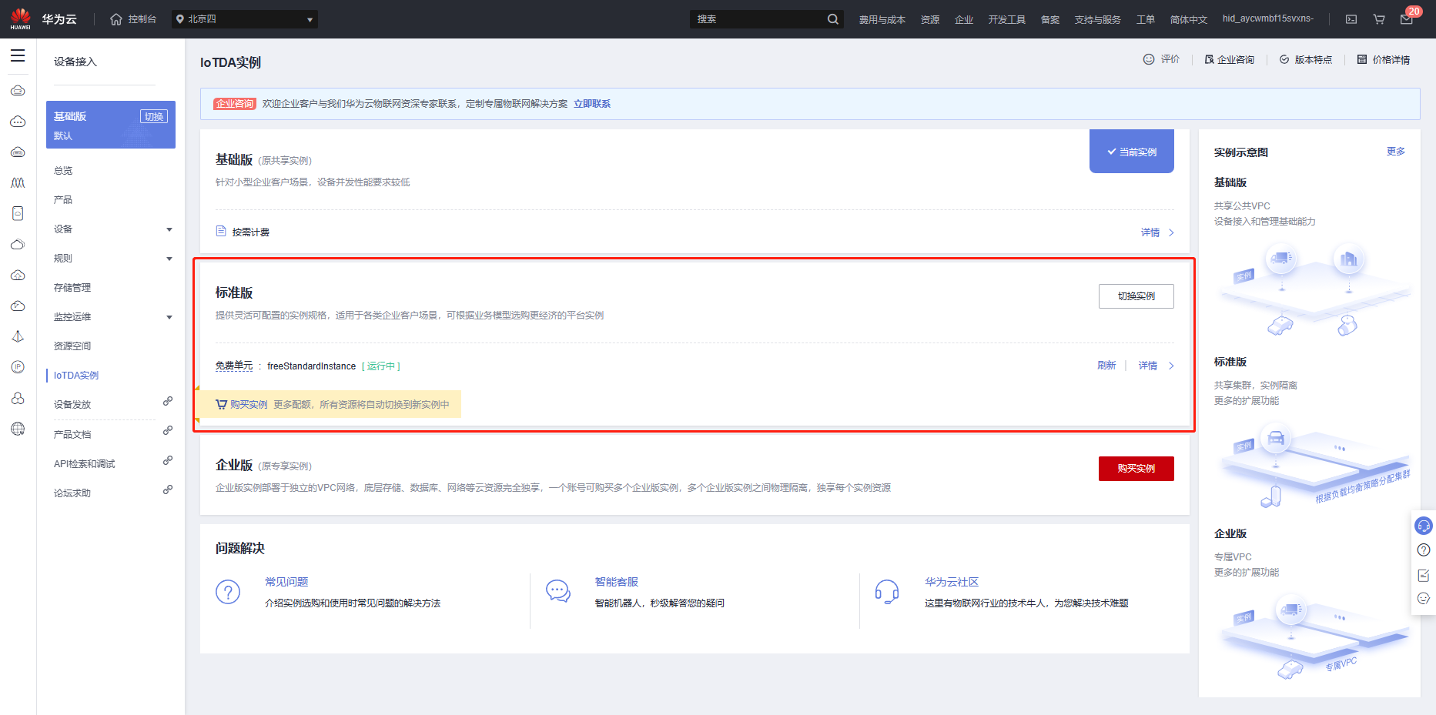Open 详情 link for 标准版 instance

pyautogui.click(x=1148, y=366)
